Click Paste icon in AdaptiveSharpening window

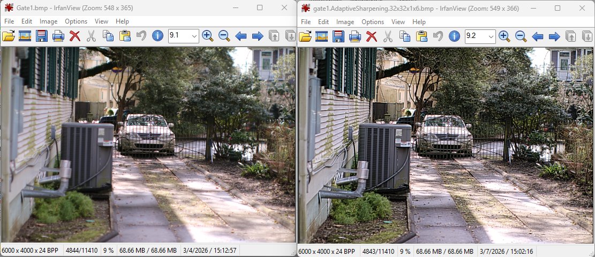pos(421,36)
